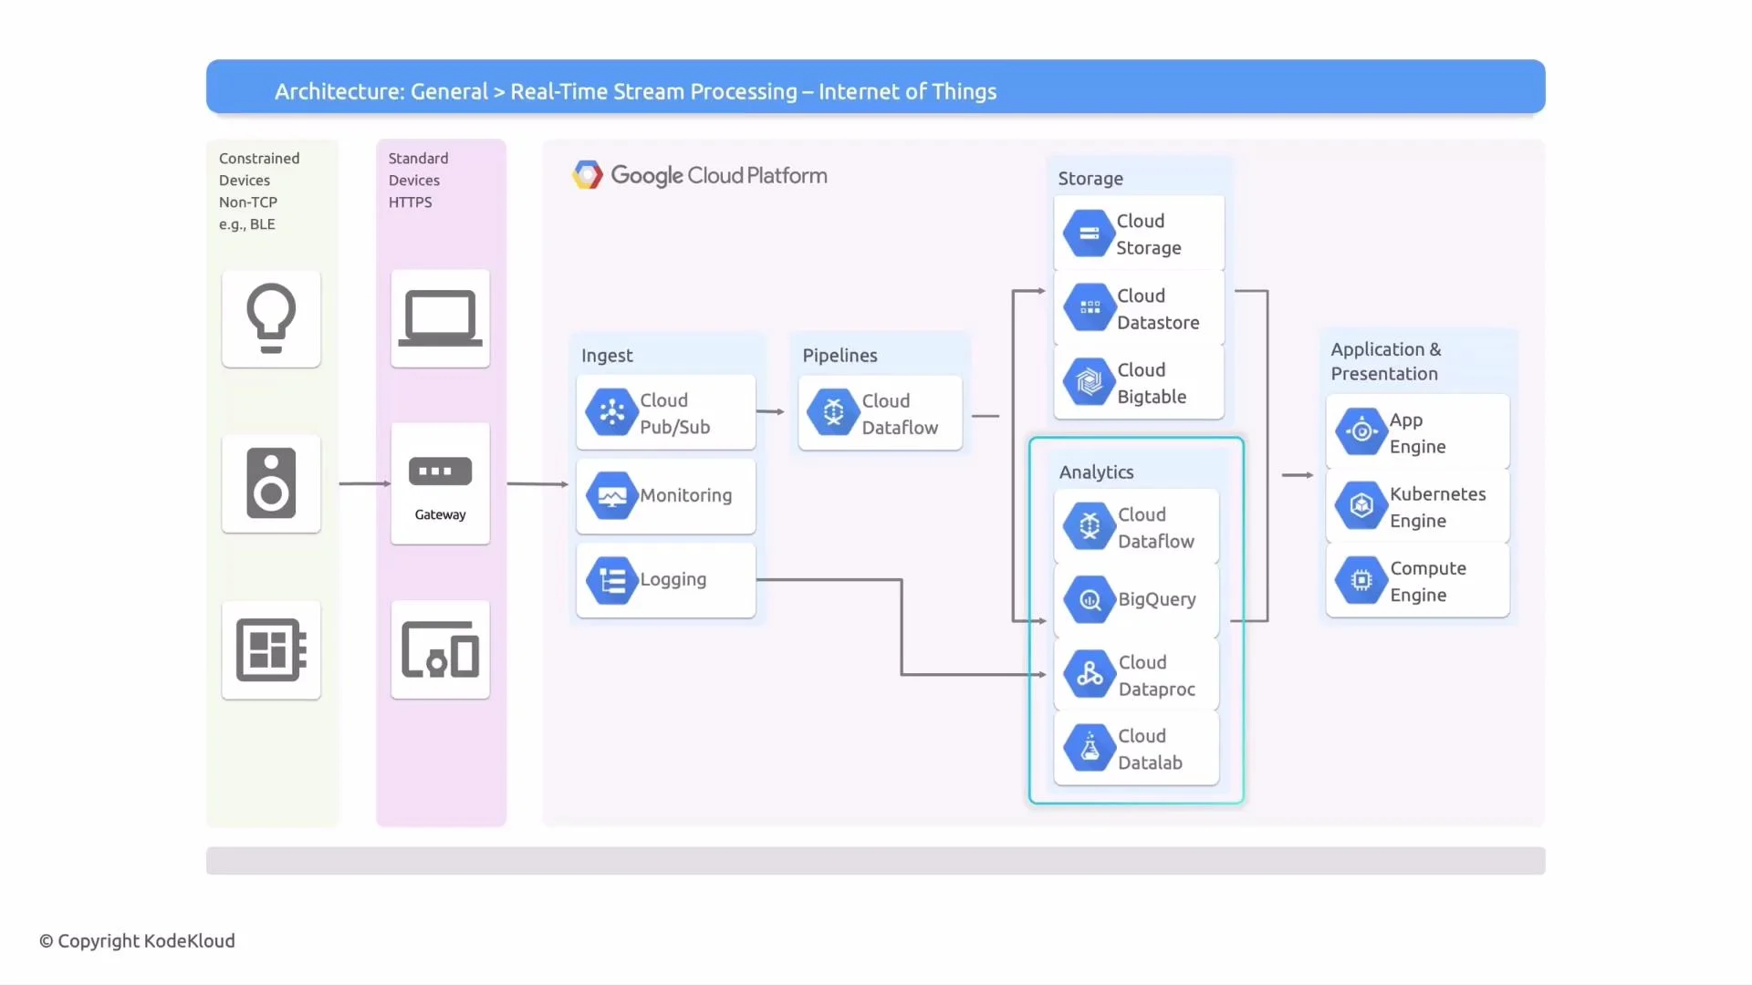Click the Compute Engine label text

click(x=1427, y=581)
